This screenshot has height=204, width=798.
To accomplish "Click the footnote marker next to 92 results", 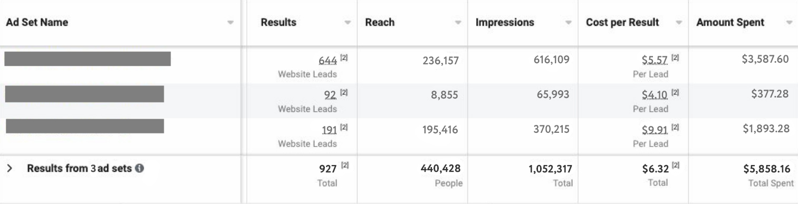I will (x=344, y=93).
